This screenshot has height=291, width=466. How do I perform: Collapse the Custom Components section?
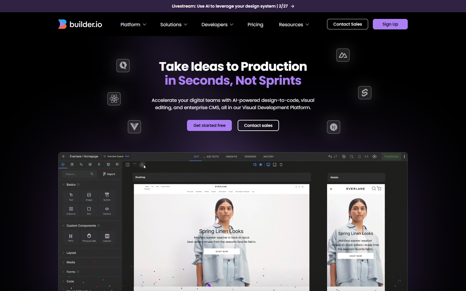pos(81,226)
